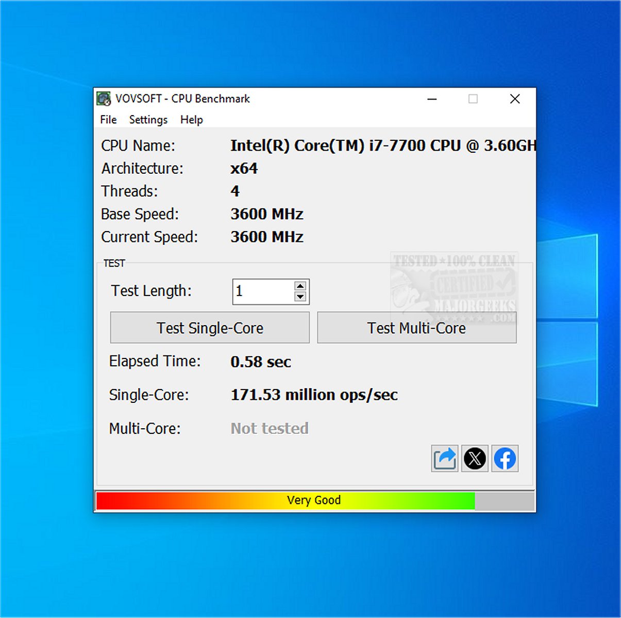The image size is (621, 618).
Task: Click the share icon button
Action: click(444, 459)
